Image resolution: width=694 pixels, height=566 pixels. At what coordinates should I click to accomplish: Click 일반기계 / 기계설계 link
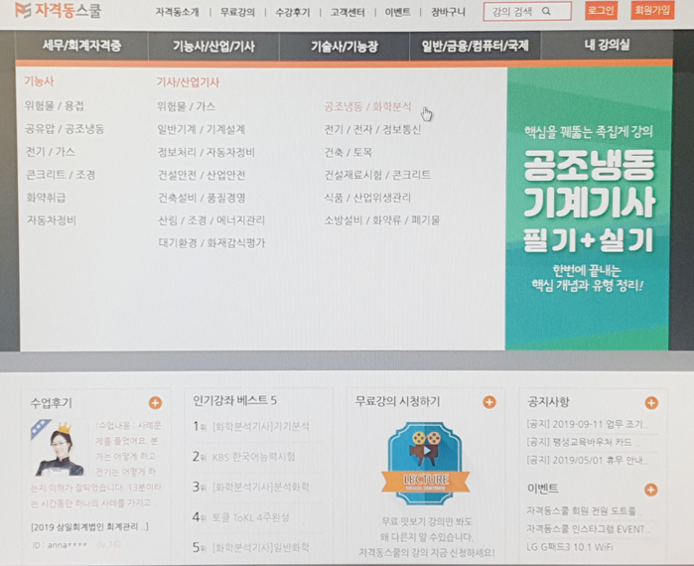click(x=202, y=130)
